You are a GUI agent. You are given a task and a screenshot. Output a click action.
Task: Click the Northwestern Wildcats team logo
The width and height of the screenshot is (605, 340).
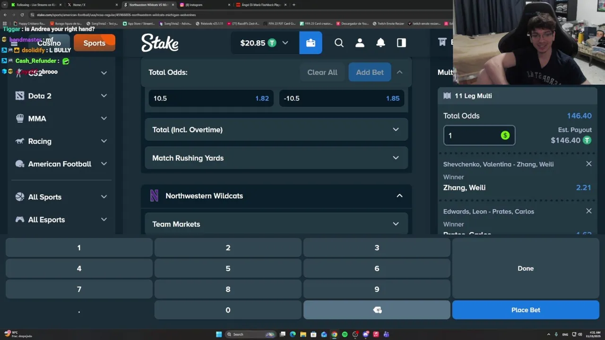[154, 195]
